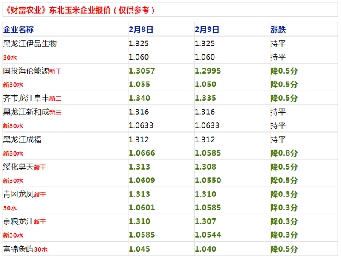Select the 1.325 price in 2月8日 column
This screenshot has height=258, width=341.
coord(139,43)
